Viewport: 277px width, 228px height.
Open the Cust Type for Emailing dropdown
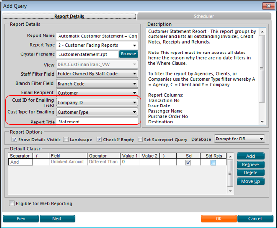coord(97,112)
